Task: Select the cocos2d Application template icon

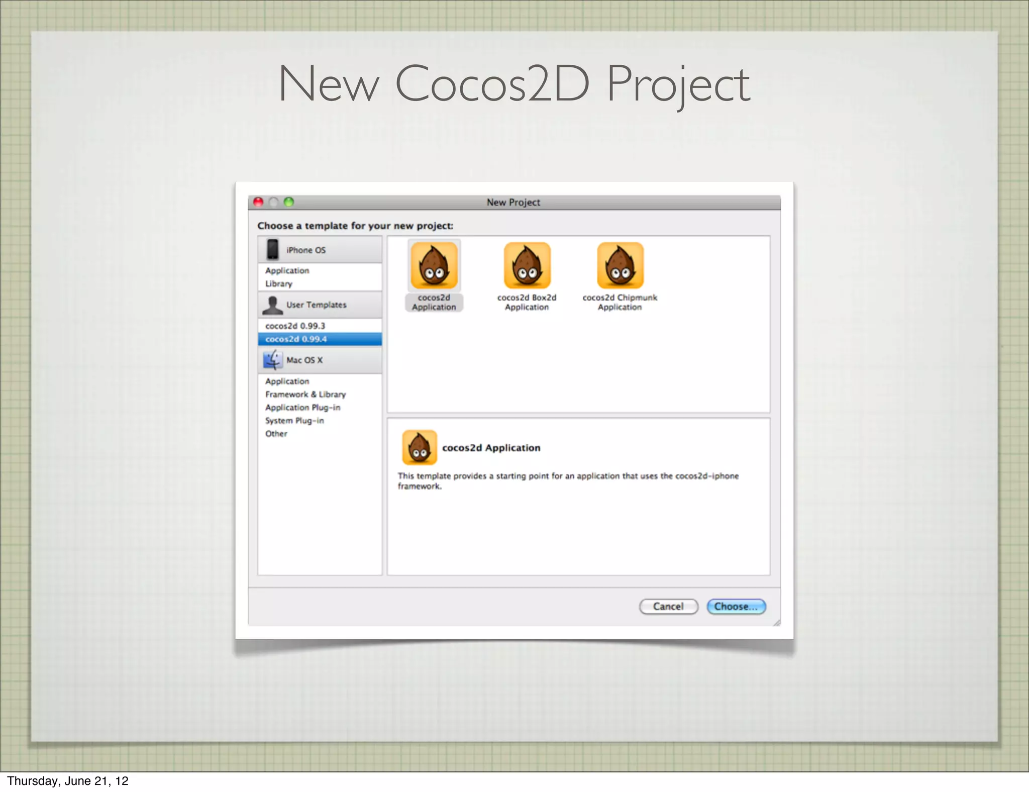Action: (x=434, y=265)
